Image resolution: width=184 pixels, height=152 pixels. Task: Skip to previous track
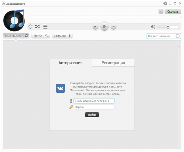[96, 27]
